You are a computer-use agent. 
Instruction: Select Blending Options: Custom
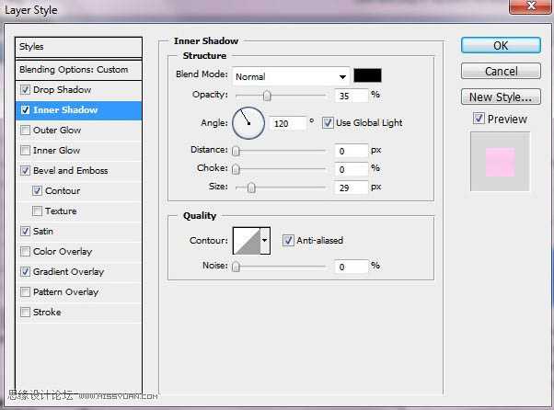point(79,70)
